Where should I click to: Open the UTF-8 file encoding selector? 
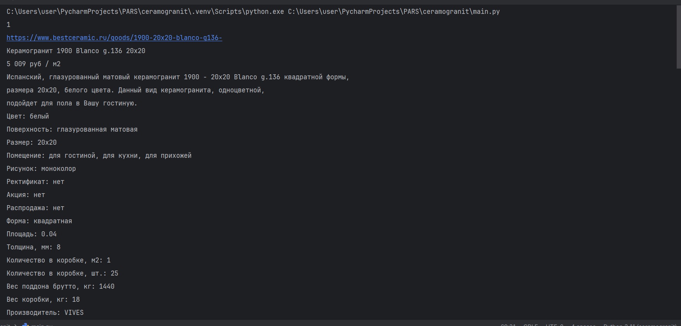[554, 325]
